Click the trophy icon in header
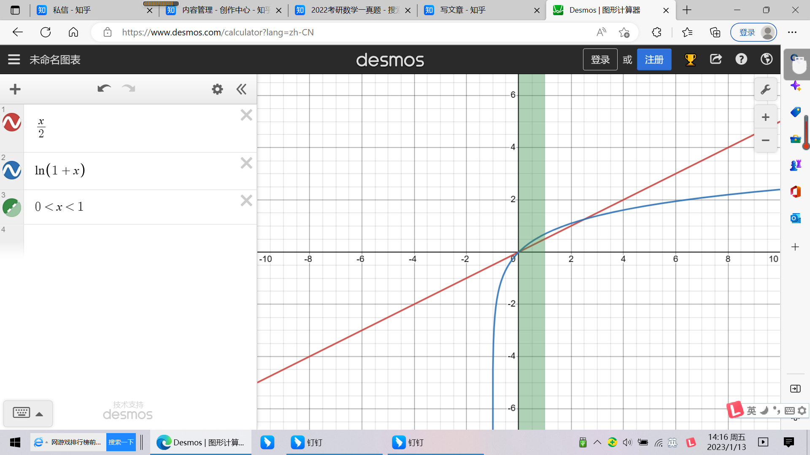 coord(690,59)
